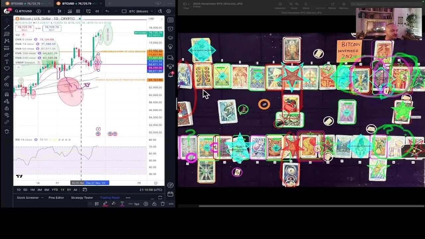
Task: Open more bottom panel options (three dots)
Action: (x=128, y=198)
